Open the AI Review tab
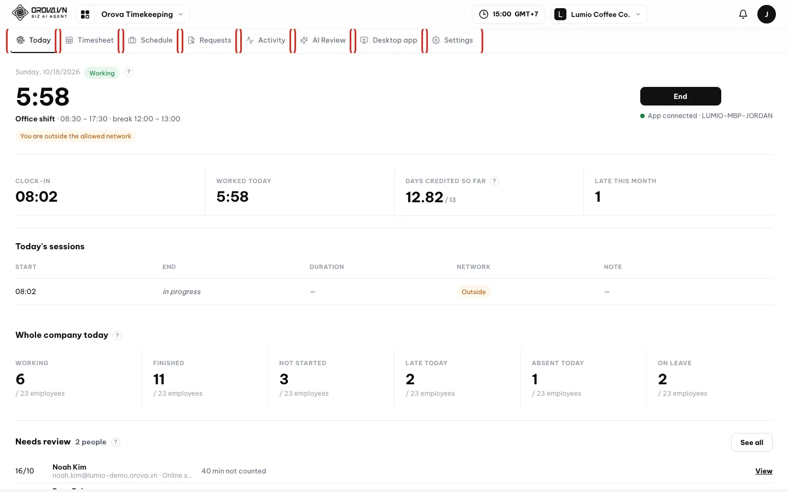 click(323, 40)
